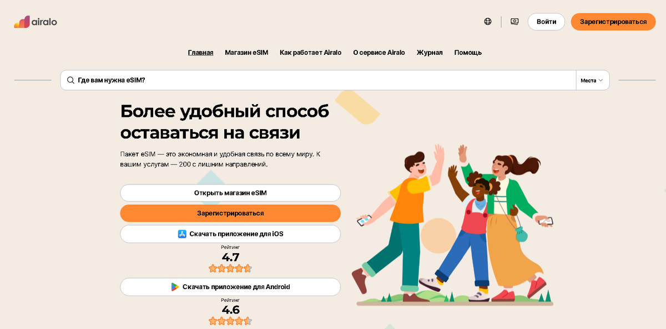The height and width of the screenshot is (329, 666).
Task: Open the Журнал menu item
Action: tap(430, 53)
